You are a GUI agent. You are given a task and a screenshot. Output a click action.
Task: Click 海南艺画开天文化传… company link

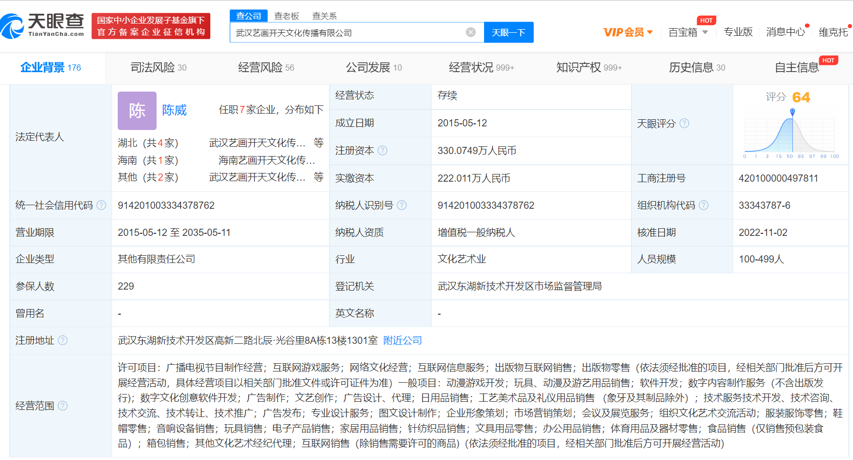pos(267,160)
